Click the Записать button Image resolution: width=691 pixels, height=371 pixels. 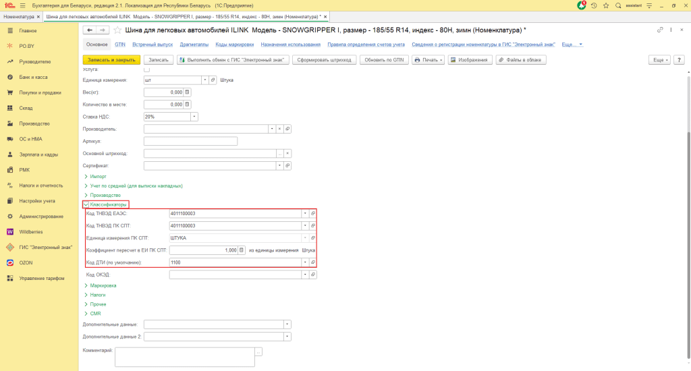158,60
